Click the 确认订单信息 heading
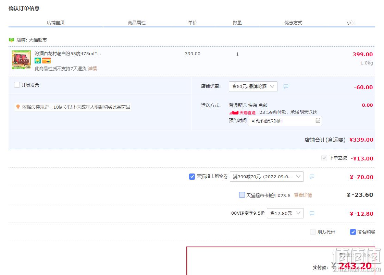 (x=24, y=9)
